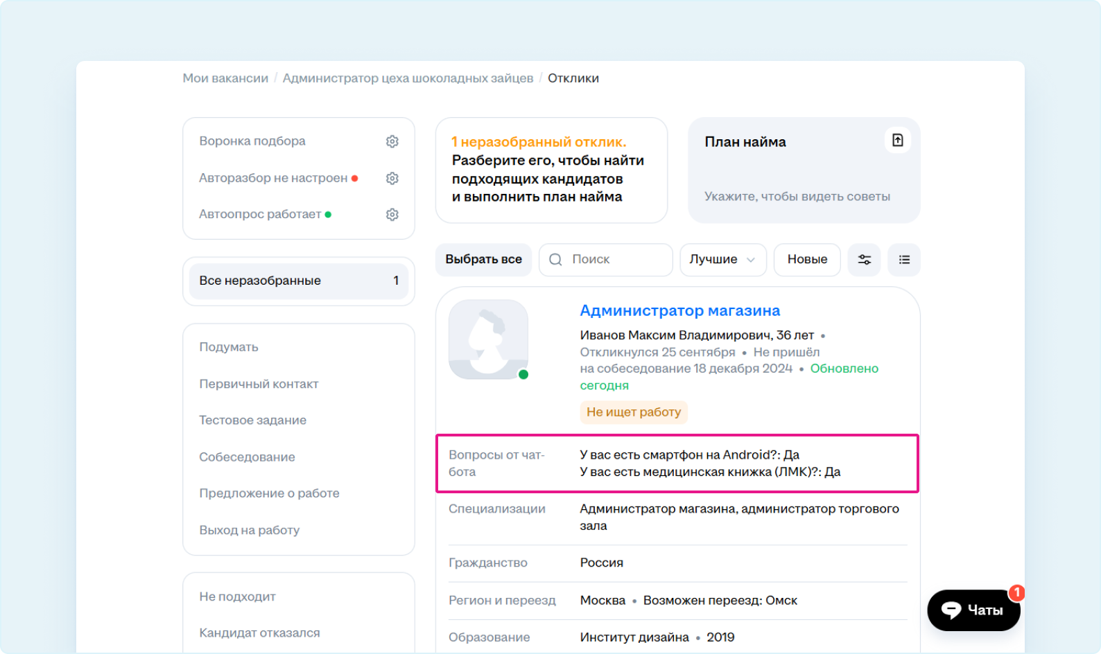Screen dimensions: 1101x654
Task: Click gear icon next to Авторазбор не настроен
Action: click(x=392, y=178)
